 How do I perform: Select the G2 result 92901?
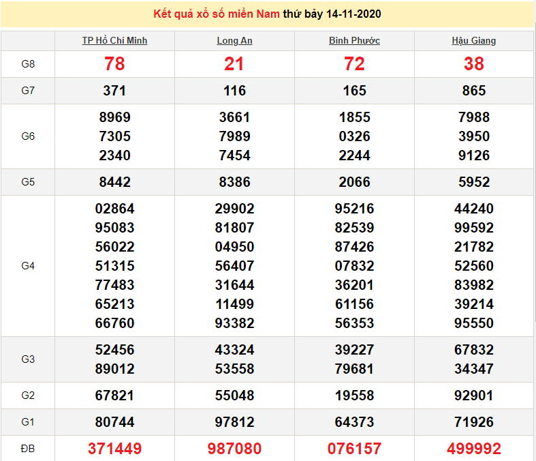coord(474,396)
